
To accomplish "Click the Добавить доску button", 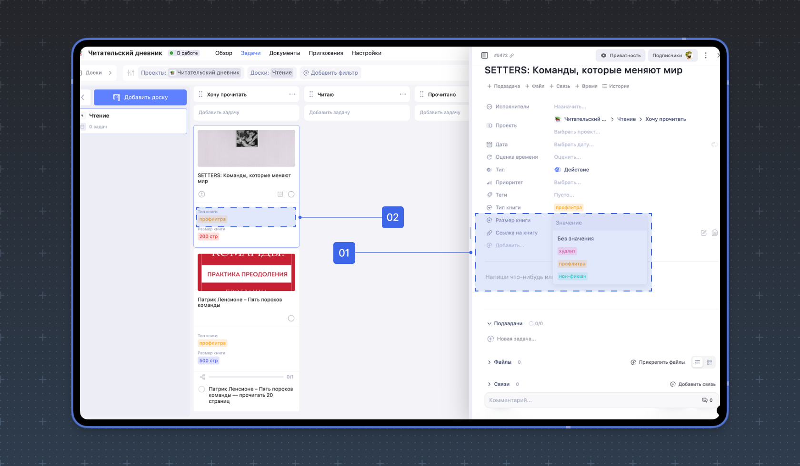I will point(140,97).
